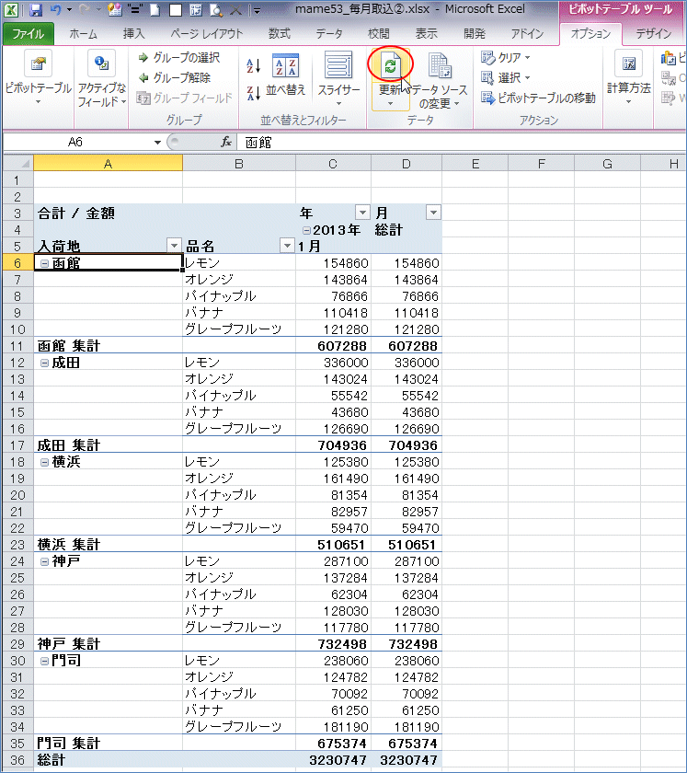Image resolution: width=687 pixels, height=773 pixels.
Task: Open the 入荷地 filter dropdown
Action: click(x=174, y=246)
